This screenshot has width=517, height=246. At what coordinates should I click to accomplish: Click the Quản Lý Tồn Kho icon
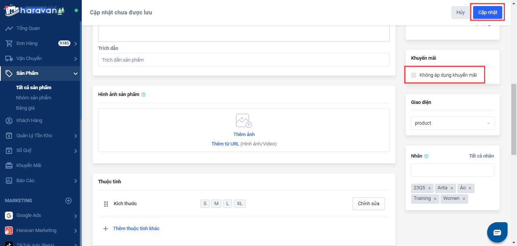[x=9, y=136]
